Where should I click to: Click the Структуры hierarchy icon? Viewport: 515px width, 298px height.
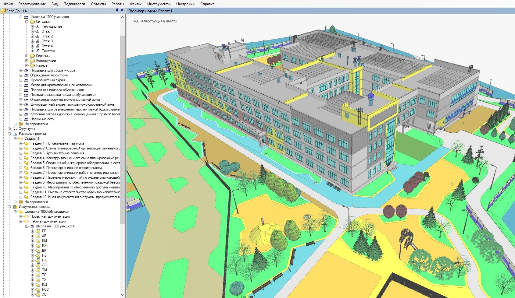(15, 129)
